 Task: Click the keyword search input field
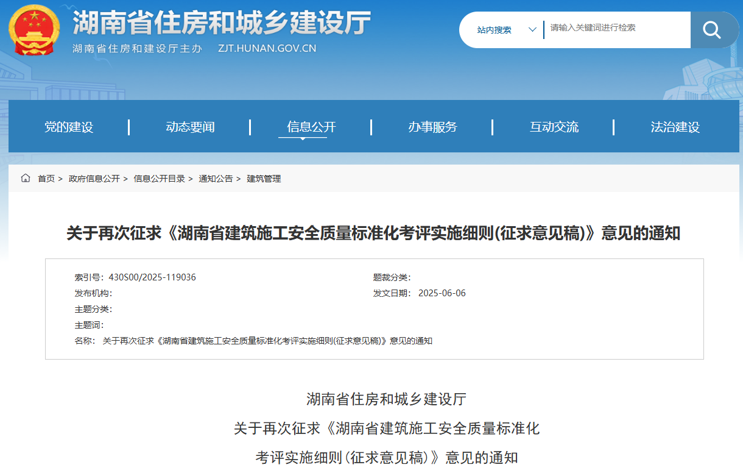(x=615, y=28)
